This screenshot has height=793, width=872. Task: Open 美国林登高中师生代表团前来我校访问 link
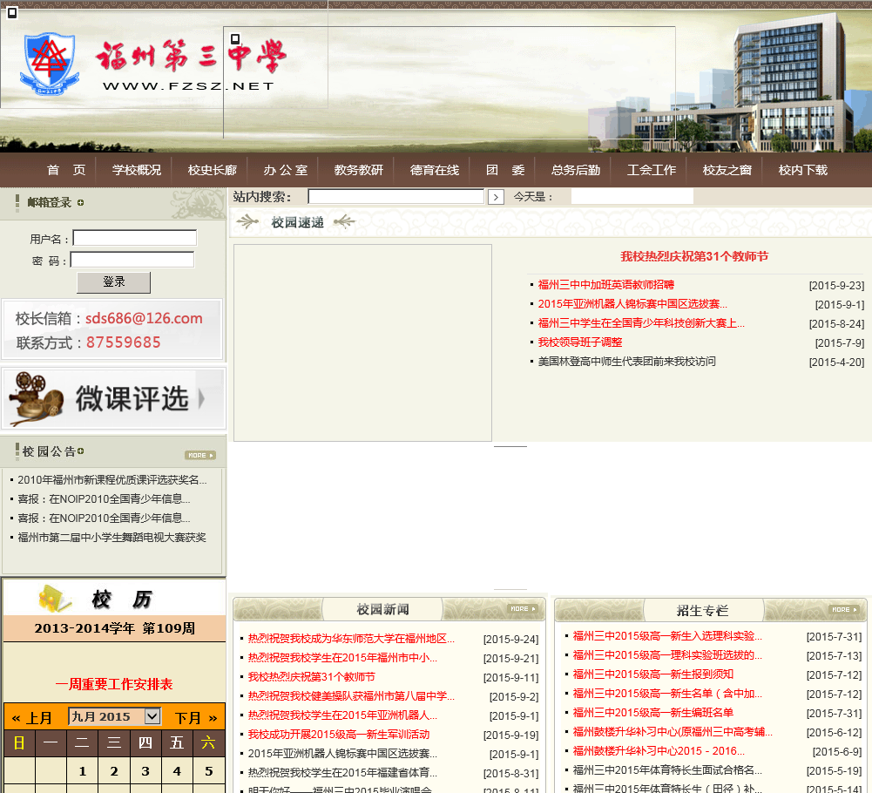(626, 362)
